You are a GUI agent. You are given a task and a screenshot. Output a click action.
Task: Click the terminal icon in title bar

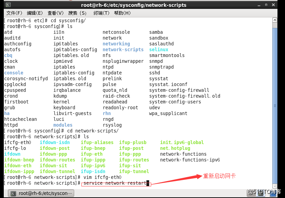click(x=8, y=5)
